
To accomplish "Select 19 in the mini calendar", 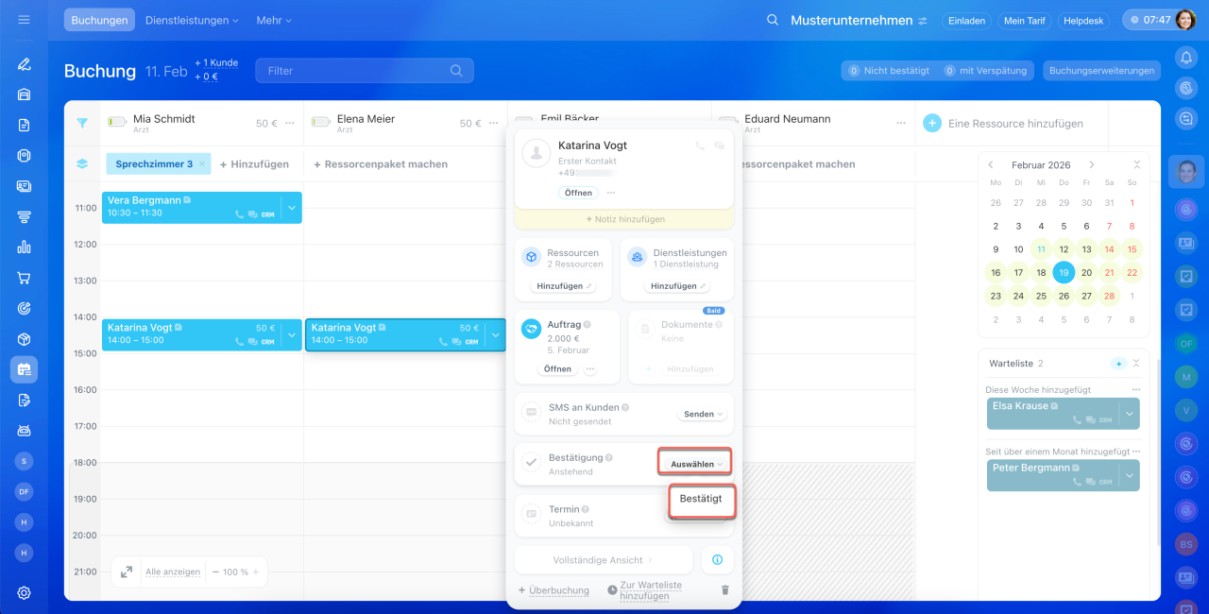I will (1064, 273).
